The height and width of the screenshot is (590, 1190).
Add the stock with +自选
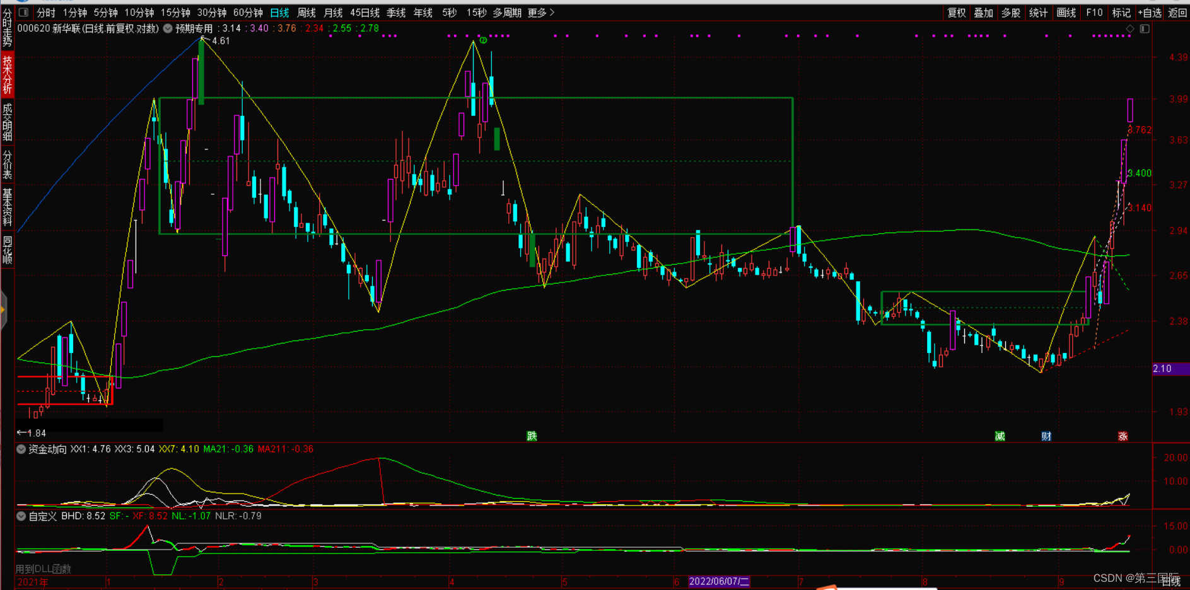click(1150, 12)
